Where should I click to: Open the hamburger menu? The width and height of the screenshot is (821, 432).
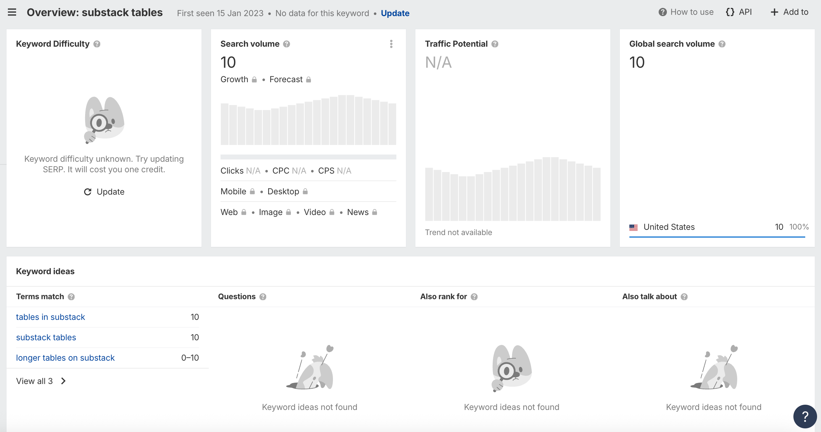click(x=12, y=12)
